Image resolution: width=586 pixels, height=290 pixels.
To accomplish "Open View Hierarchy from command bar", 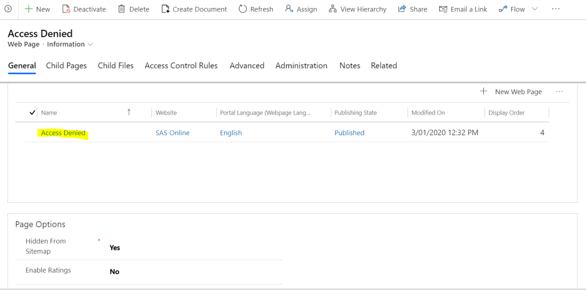I will pyautogui.click(x=357, y=9).
